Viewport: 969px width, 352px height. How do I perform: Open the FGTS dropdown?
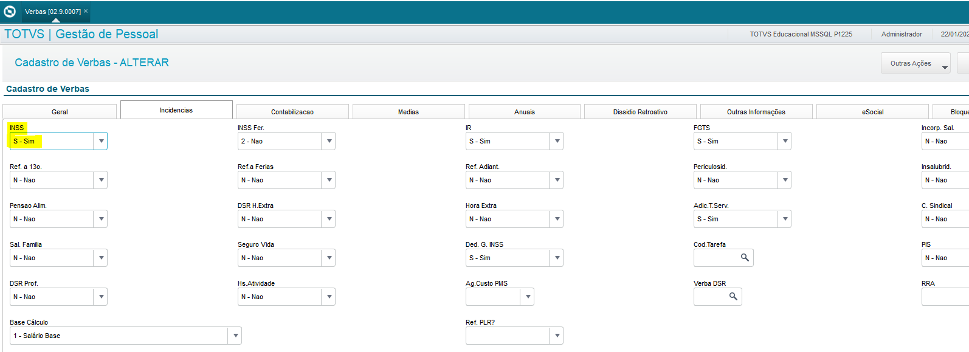[785, 141]
